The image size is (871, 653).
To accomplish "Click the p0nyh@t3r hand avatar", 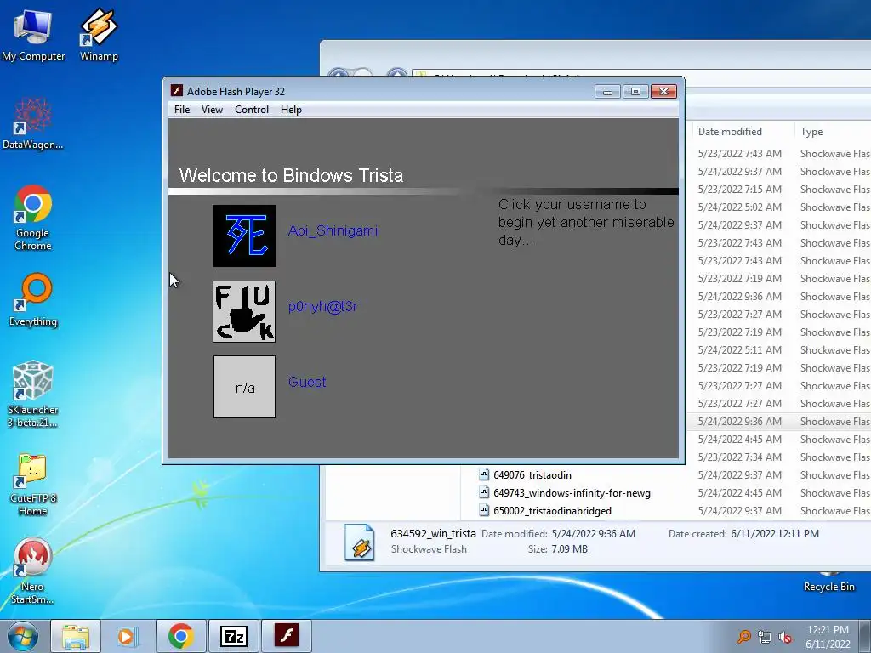I will pos(244,311).
